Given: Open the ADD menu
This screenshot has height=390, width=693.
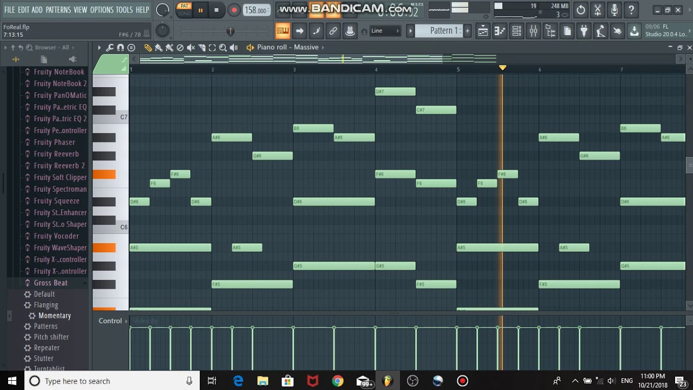Looking at the screenshot, I should pyautogui.click(x=37, y=10).
